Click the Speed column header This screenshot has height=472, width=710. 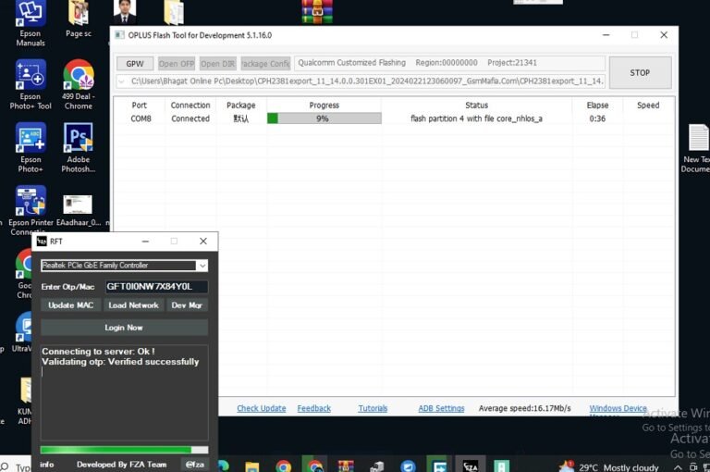pos(648,106)
